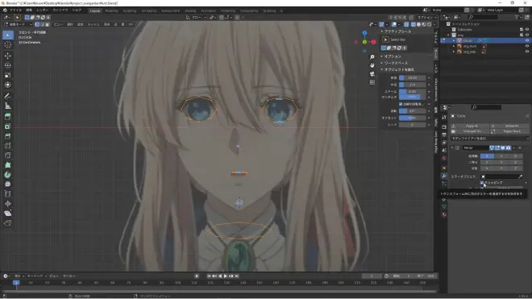Viewport: 532px width, 299px height.
Task: Click the Scale slider in operator panel
Action: (x=412, y=92)
